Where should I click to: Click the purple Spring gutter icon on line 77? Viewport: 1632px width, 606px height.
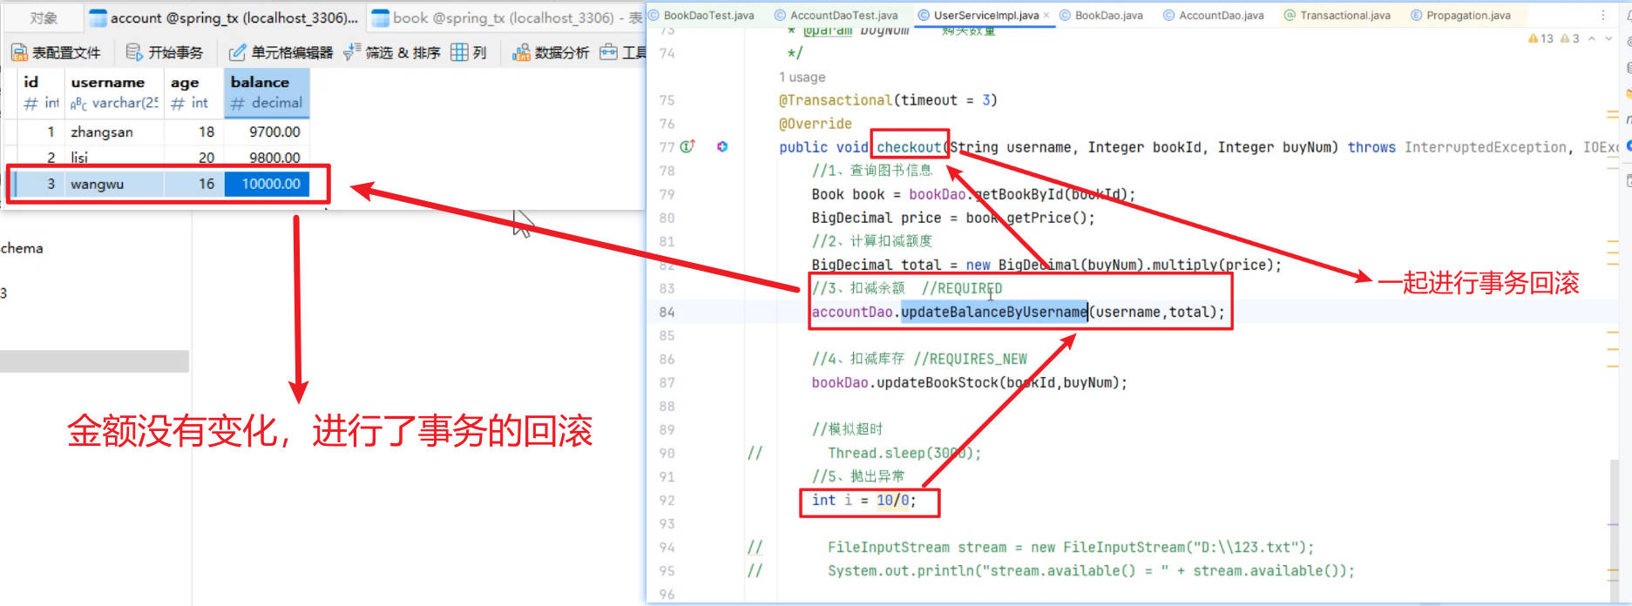[x=722, y=146]
